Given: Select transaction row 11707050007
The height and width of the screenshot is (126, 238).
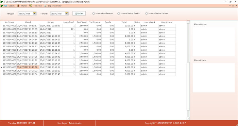Looking at the screenshot, I should click(89, 74).
